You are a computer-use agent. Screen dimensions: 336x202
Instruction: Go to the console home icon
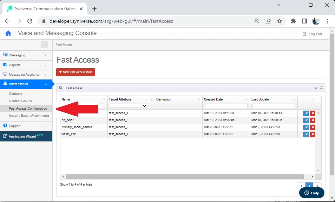point(8,33)
